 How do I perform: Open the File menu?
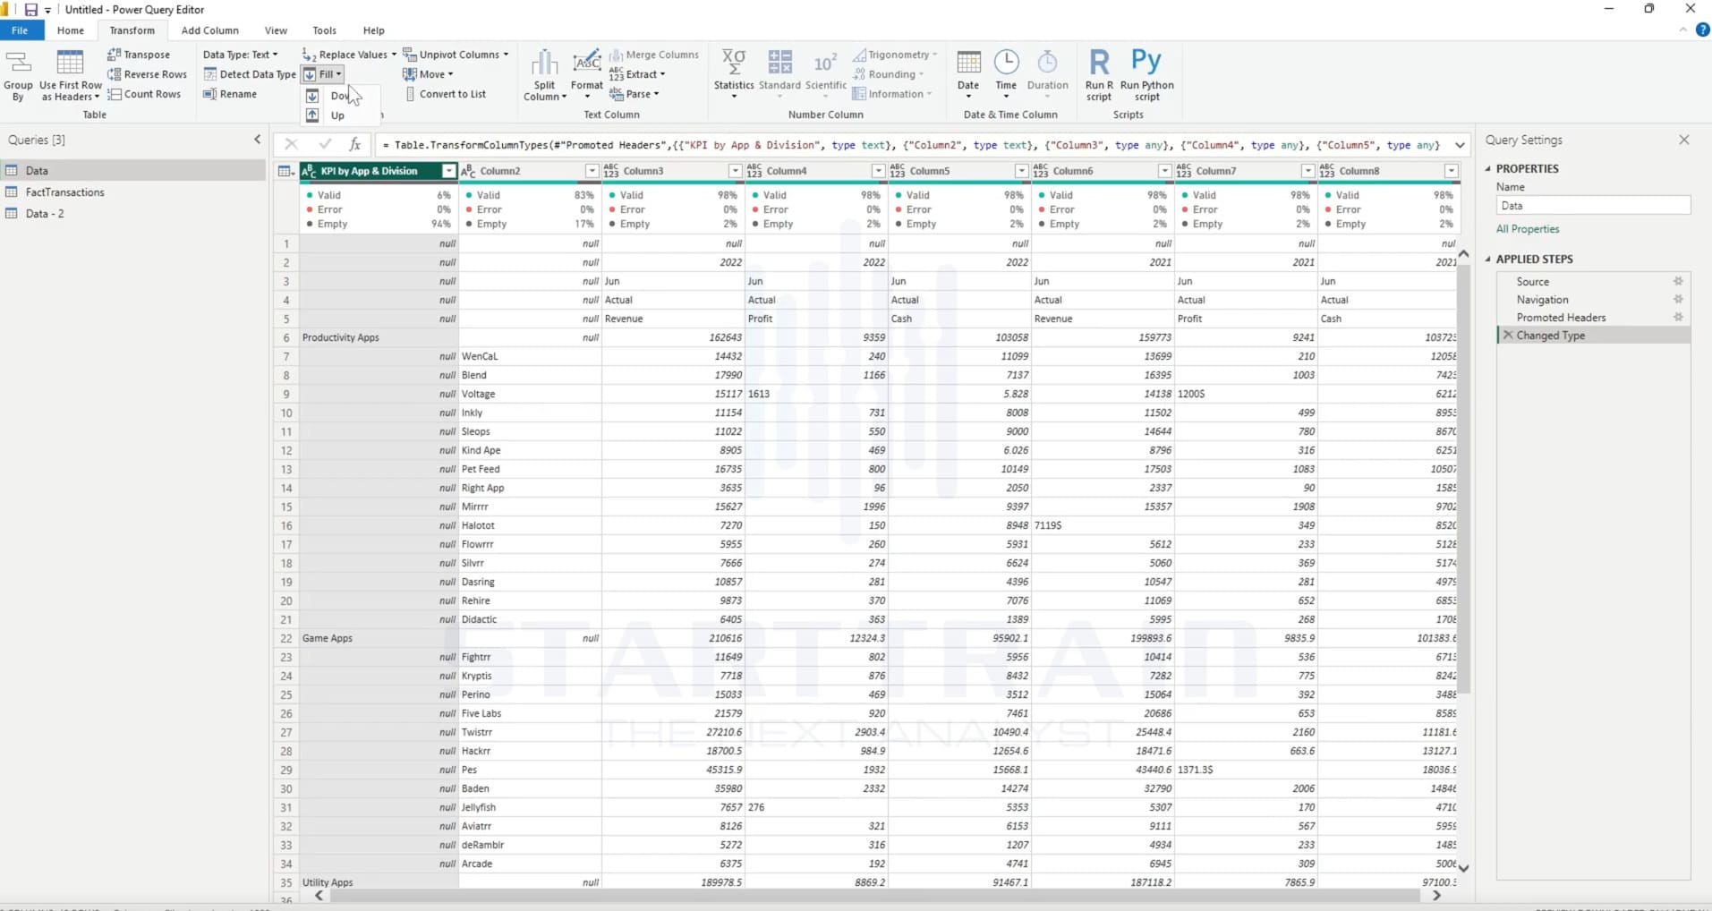click(x=20, y=30)
